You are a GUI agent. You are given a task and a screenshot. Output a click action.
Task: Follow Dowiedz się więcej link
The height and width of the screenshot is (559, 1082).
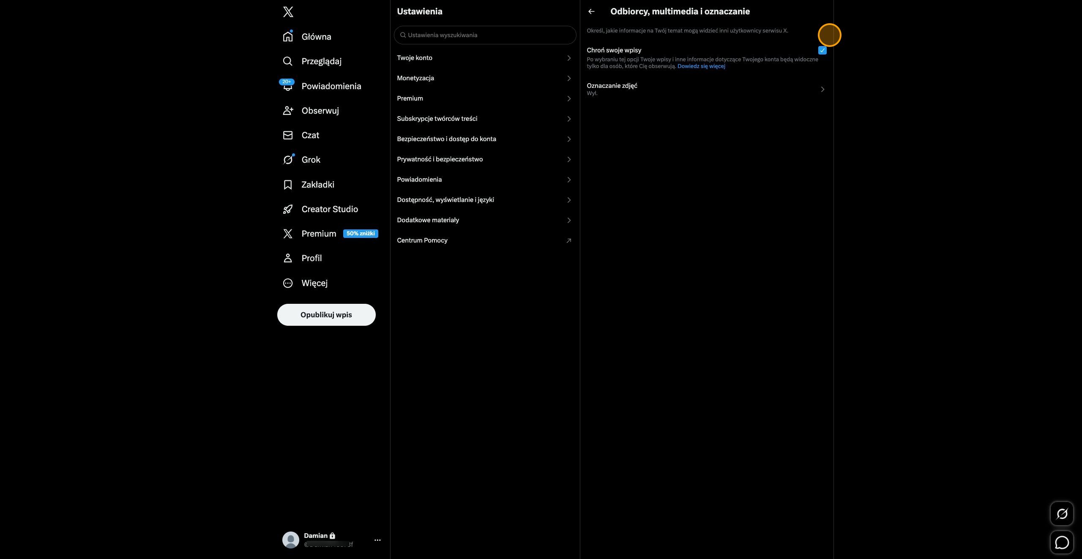point(701,66)
